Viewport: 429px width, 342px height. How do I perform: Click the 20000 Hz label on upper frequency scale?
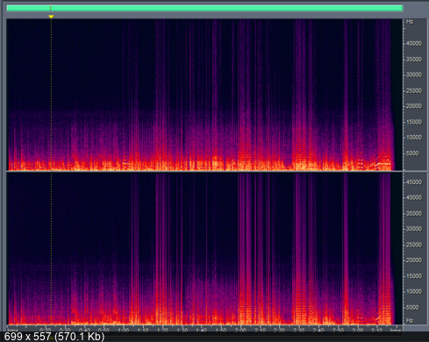coord(414,106)
